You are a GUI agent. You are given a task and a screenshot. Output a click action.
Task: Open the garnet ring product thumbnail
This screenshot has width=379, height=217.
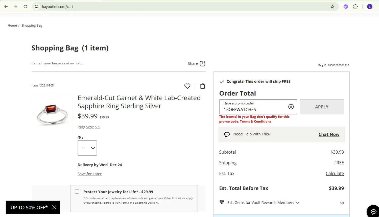pyautogui.click(x=52, y=114)
